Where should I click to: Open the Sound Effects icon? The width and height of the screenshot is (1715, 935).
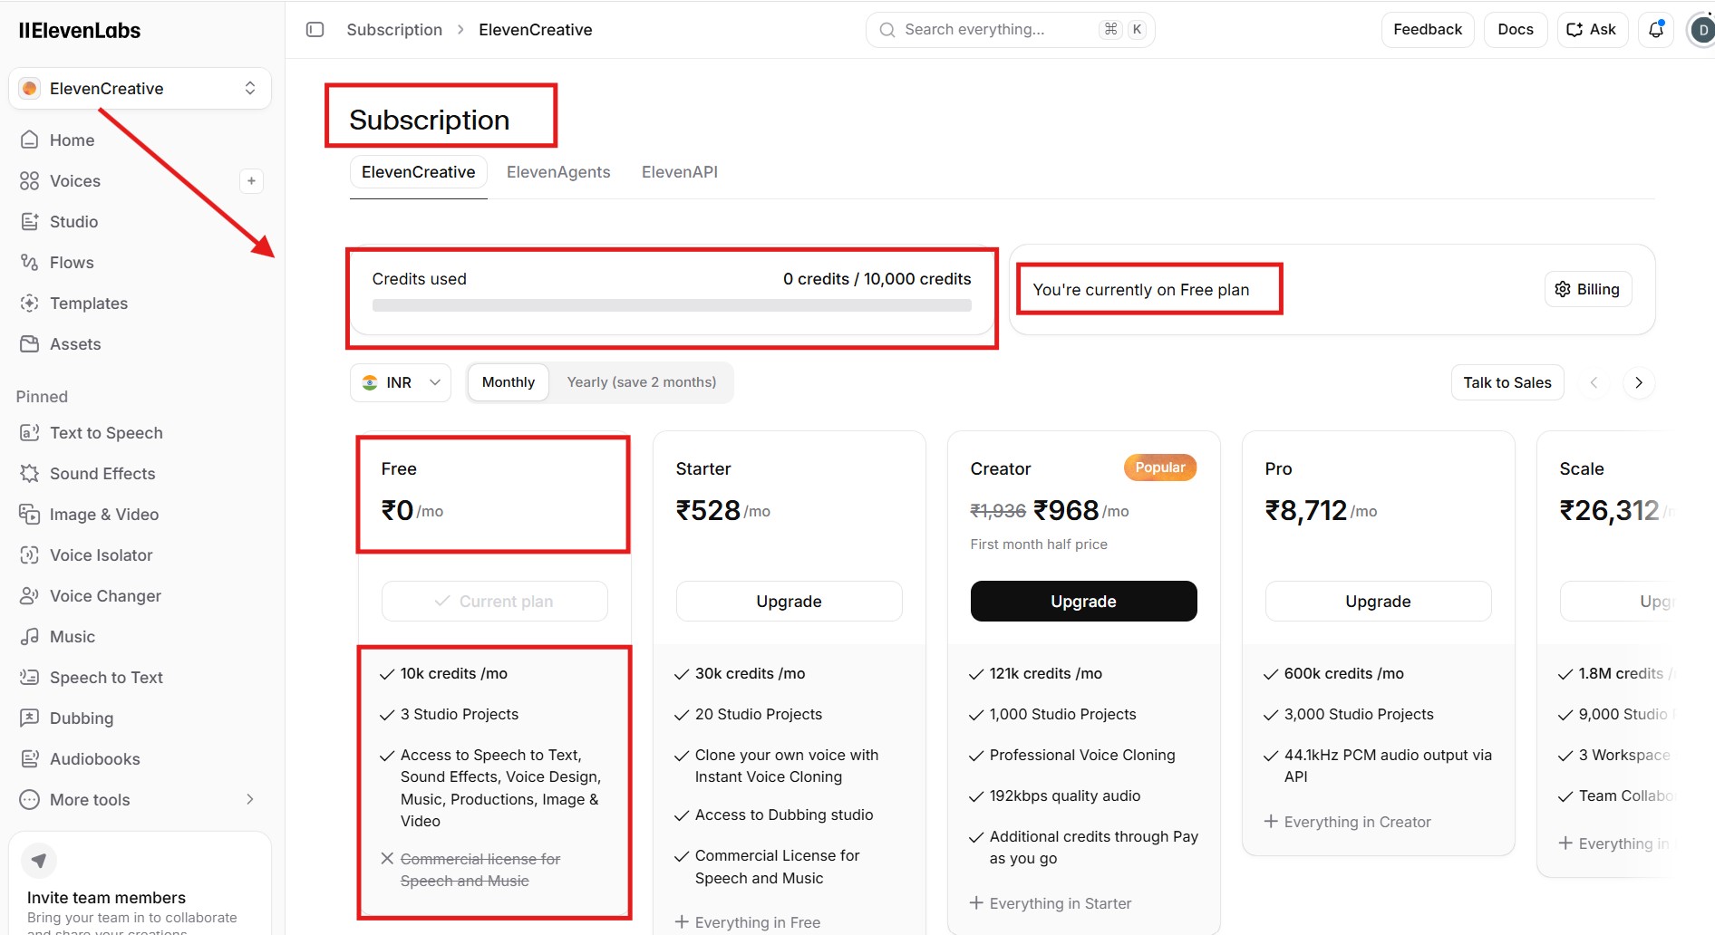click(30, 473)
